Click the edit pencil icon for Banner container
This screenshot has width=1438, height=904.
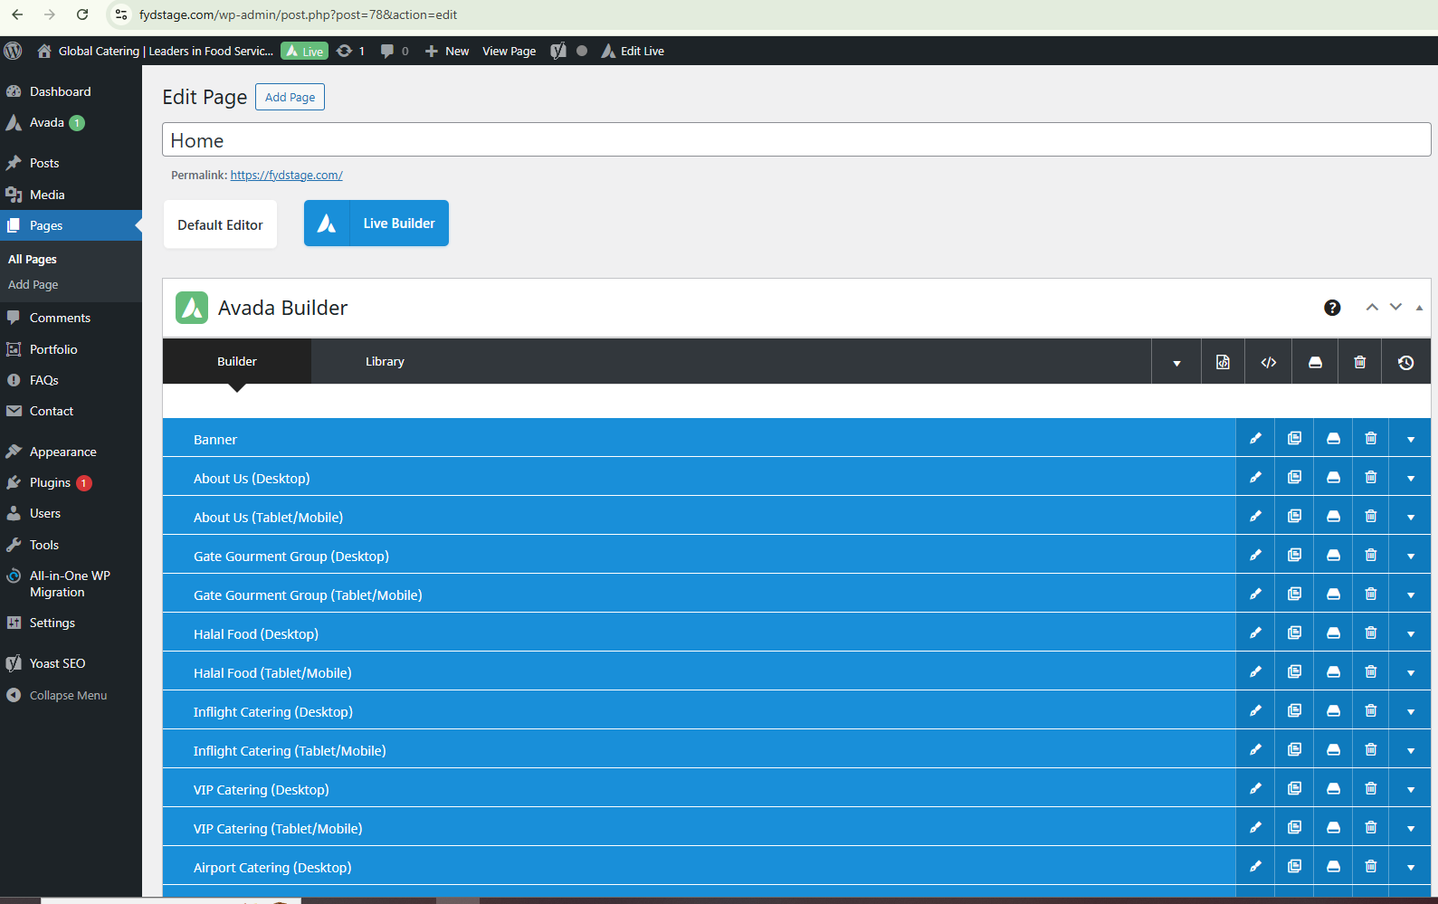click(x=1255, y=439)
